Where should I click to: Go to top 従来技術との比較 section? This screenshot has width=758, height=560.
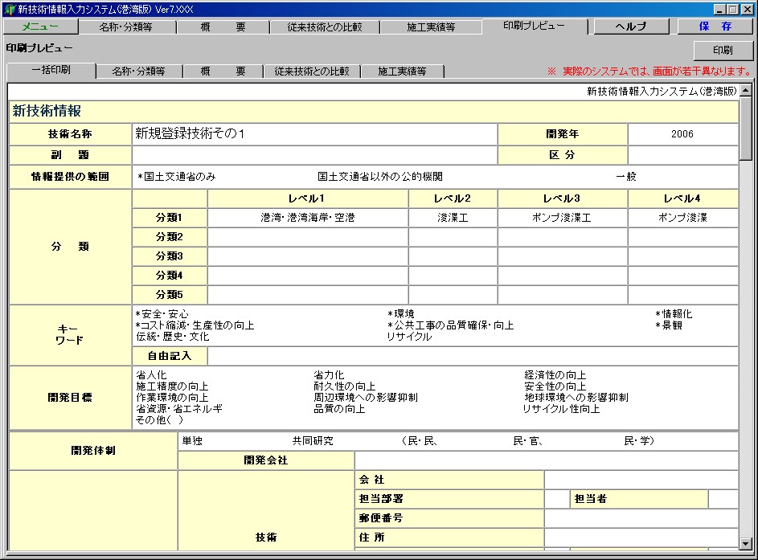tap(325, 27)
